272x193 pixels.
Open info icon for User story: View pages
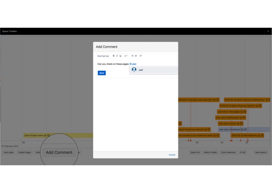(245, 111)
